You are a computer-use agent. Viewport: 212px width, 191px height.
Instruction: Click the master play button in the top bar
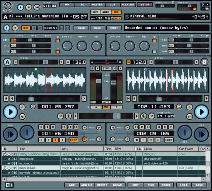coord(21,7)
